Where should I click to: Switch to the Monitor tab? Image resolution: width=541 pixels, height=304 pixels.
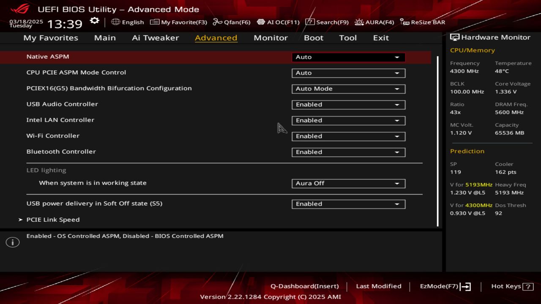point(270,38)
